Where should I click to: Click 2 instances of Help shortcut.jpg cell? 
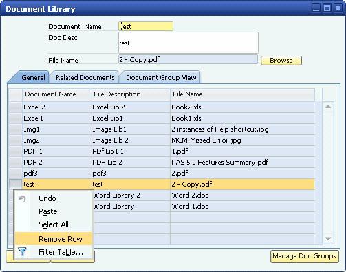coord(242,129)
